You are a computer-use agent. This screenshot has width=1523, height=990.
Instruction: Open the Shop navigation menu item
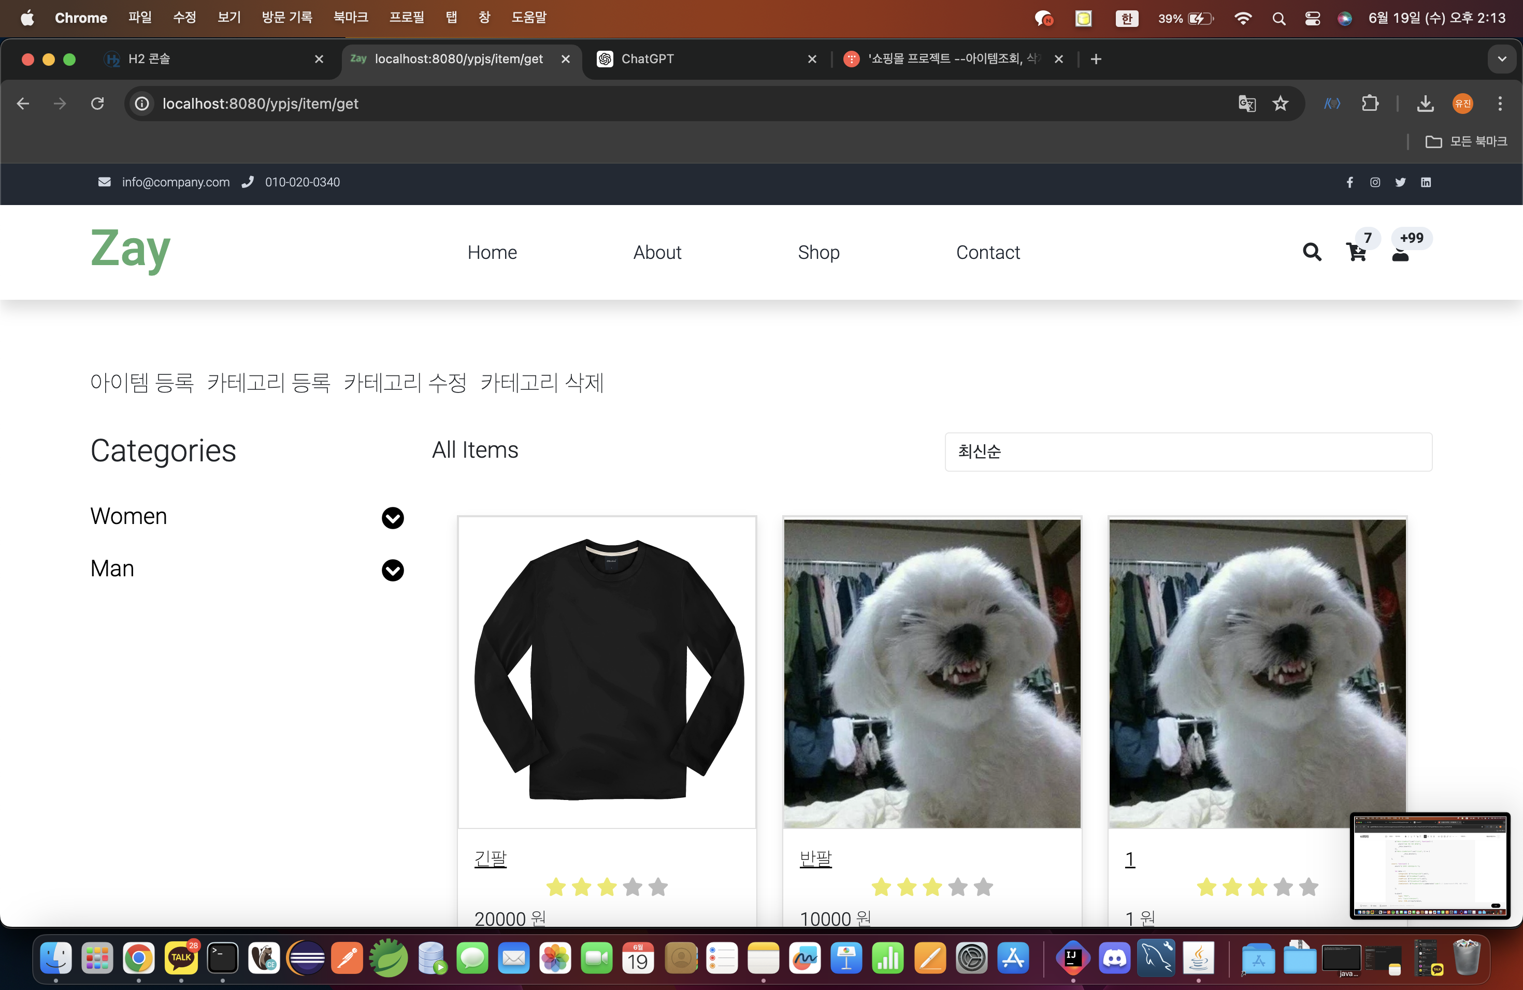818,253
